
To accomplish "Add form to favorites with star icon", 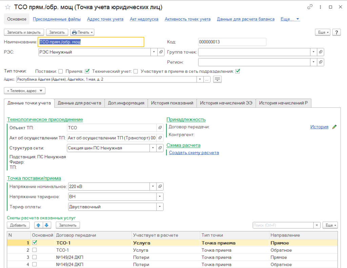I will coord(8,7).
